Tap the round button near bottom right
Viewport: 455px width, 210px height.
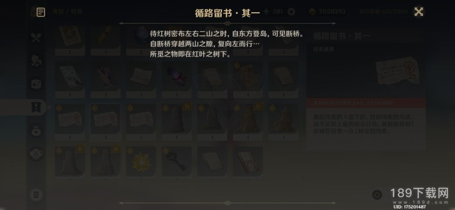pyautogui.click(x=377, y=195)
